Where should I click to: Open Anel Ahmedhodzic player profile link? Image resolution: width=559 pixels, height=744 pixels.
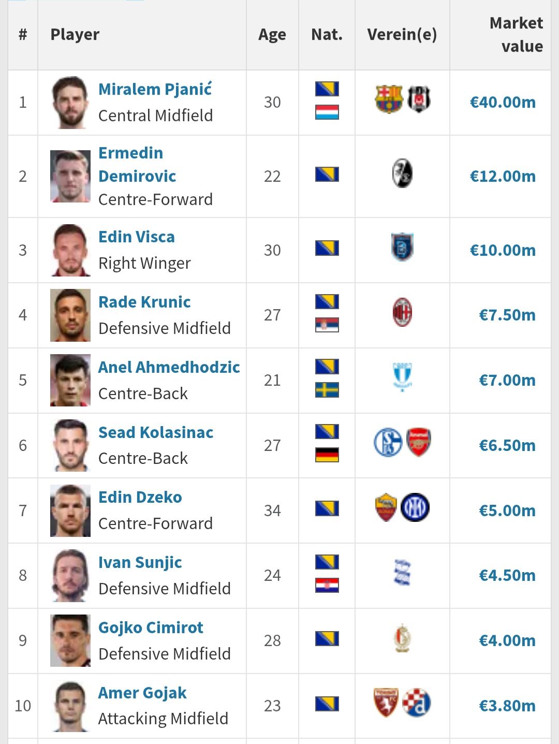[x=169, y=367]
